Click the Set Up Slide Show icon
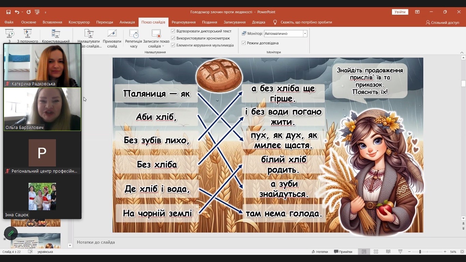This screenshot has width=466, height=262. tap(89, 34)
